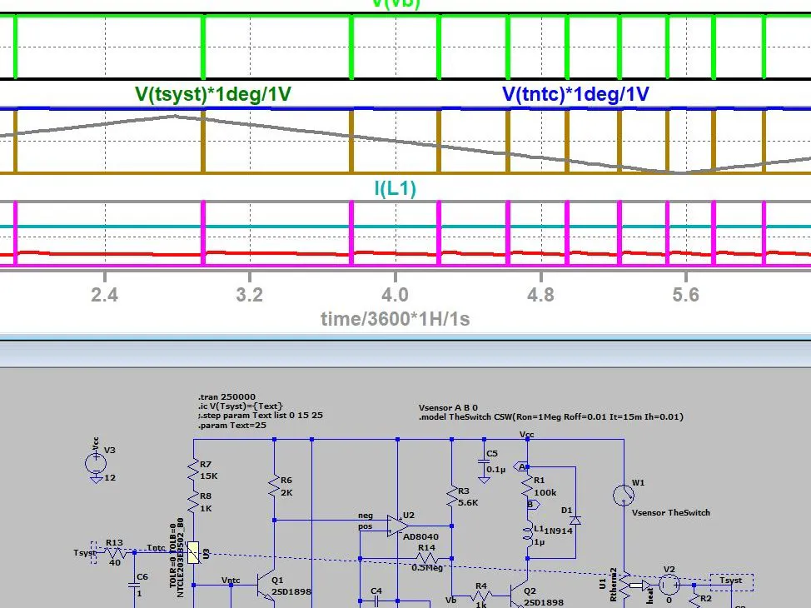Edit the 0.5Meg value of R14
The height and width of the screenshot is (608, 811).
click(x=427, y=568)
